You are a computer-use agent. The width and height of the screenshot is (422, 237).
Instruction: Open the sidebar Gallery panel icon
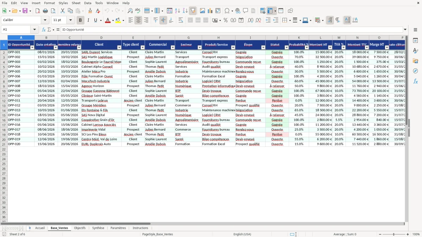pyautogui.click(x=415, y=61)
